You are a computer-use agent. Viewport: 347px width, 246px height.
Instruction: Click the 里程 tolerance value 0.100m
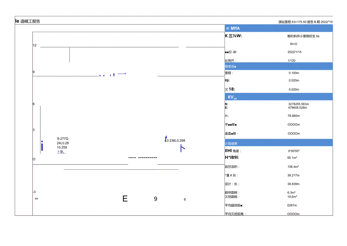293,73
